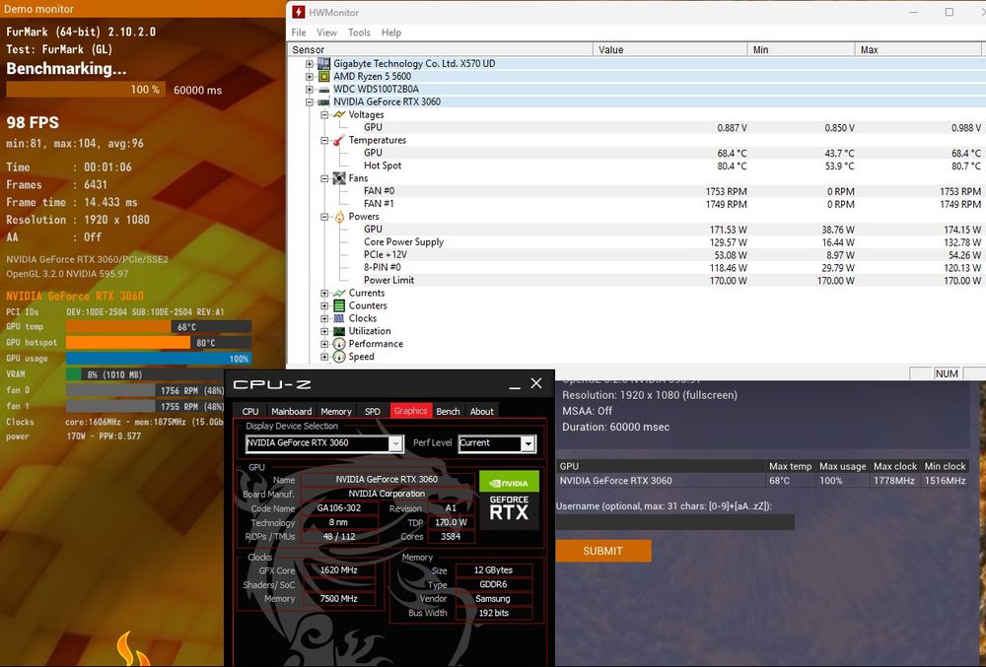Click the GPU temp bar showing 68°C
Viewport: 986px width, 667px height.
159,326
